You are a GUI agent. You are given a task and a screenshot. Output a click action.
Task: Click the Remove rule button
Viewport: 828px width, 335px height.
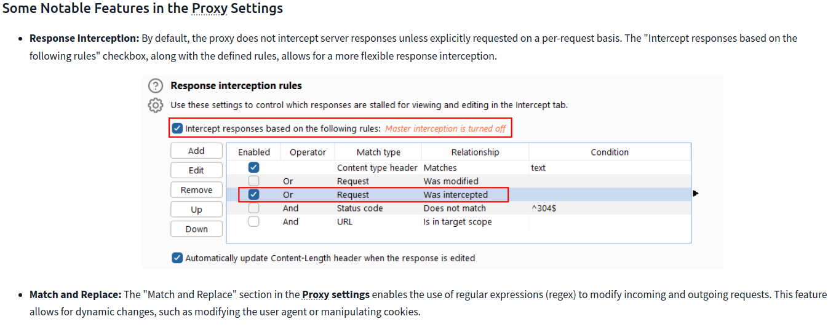click(x=196, y=190)
